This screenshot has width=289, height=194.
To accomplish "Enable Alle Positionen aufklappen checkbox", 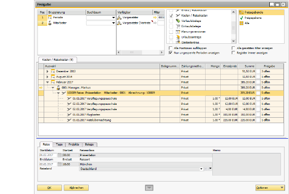I will coord(171,48).
